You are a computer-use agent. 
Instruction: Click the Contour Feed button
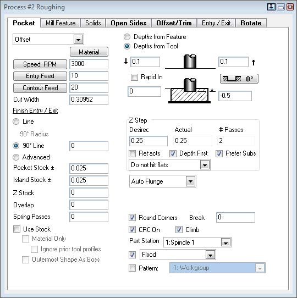click(40, 88)
